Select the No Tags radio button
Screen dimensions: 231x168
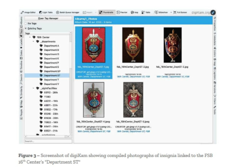(26, 23)
